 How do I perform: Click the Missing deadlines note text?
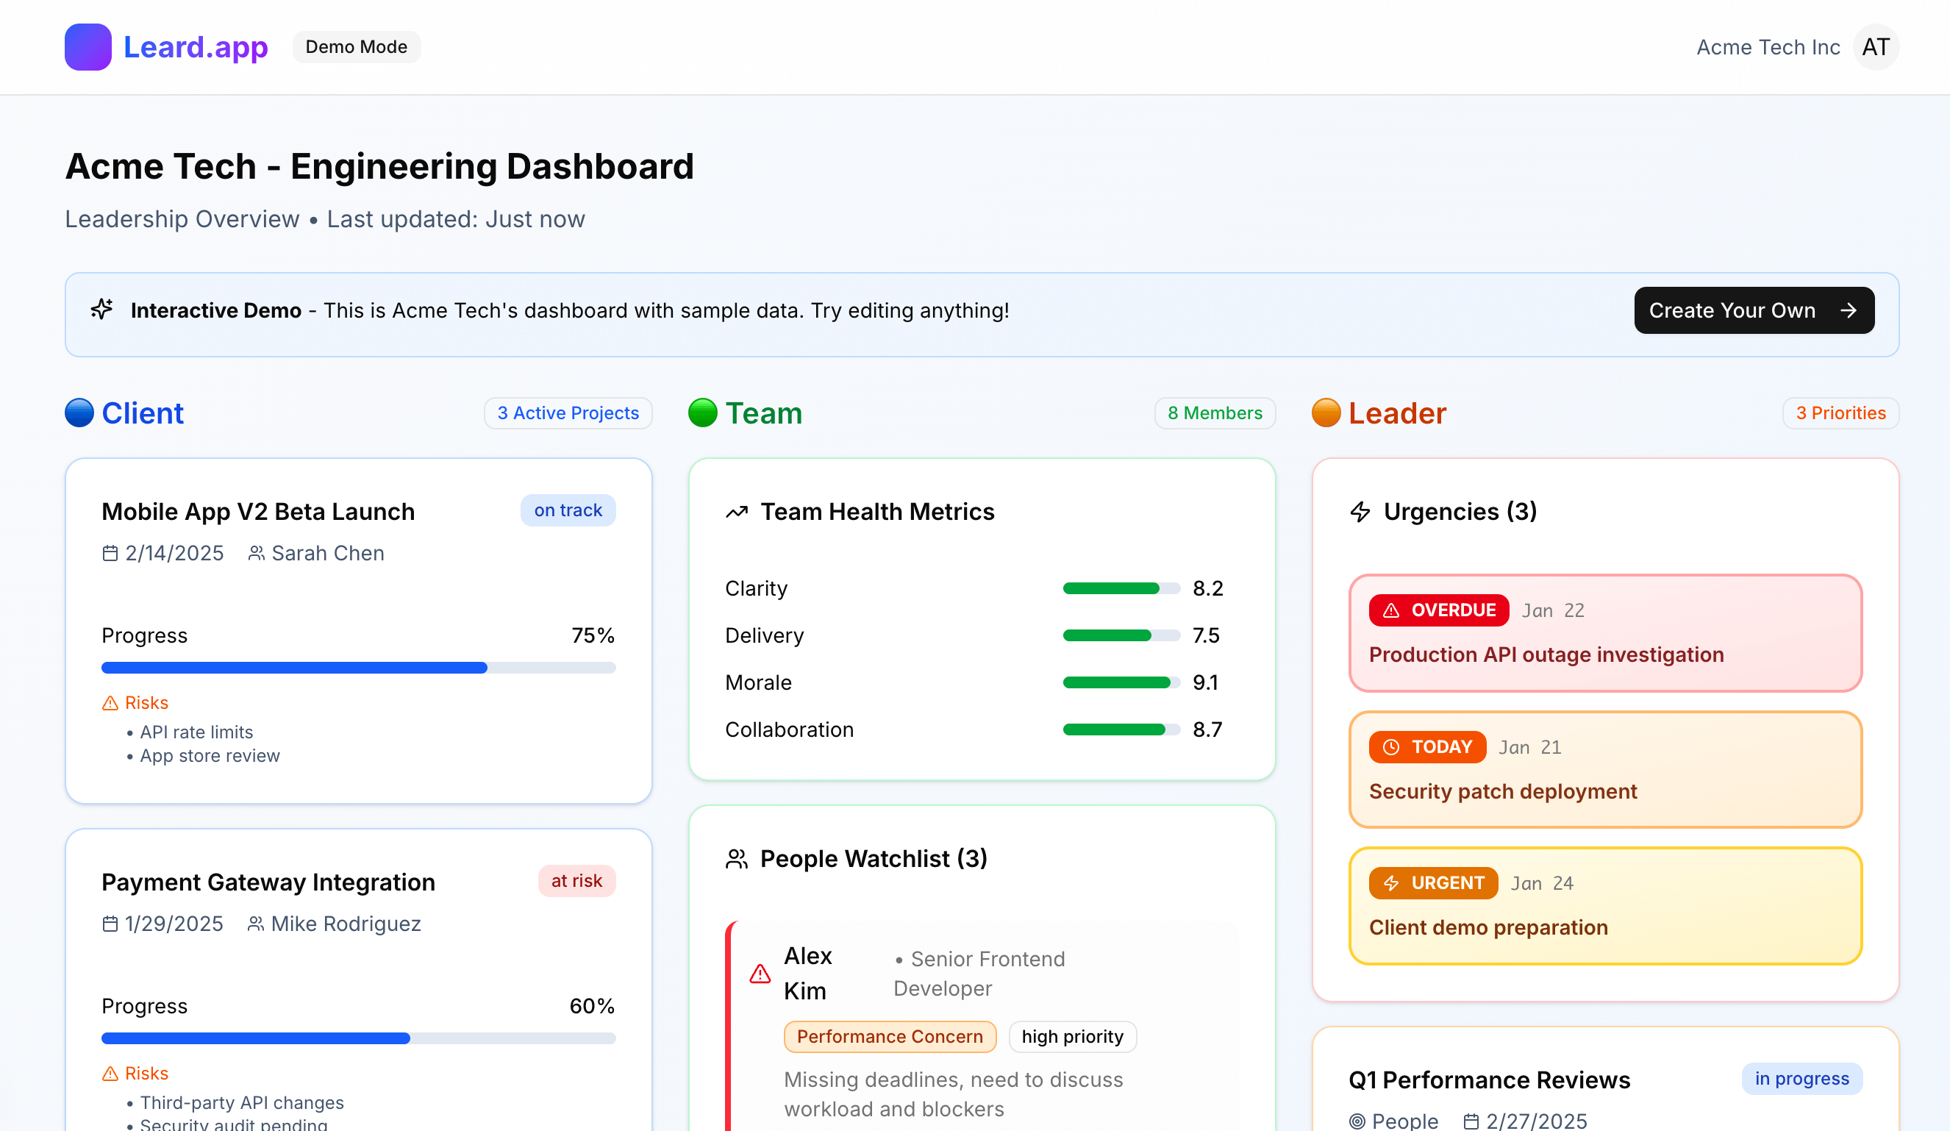click(x=954, y=1095)
